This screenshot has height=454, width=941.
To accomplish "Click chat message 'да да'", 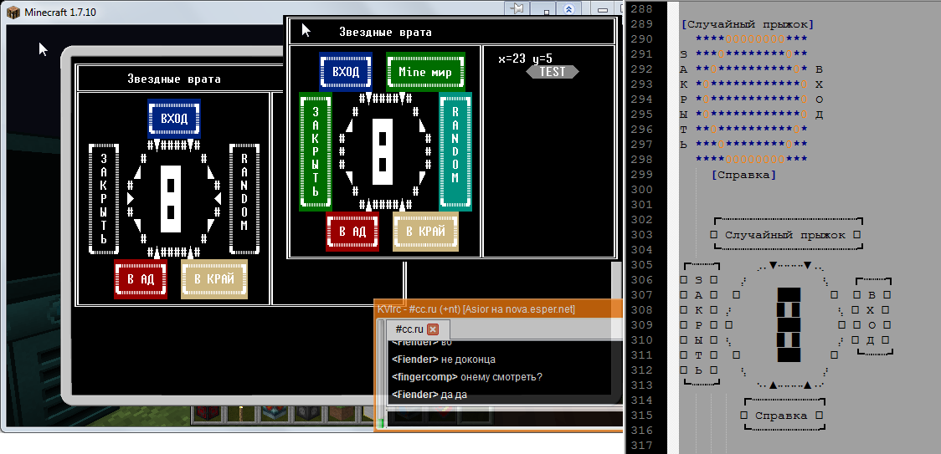I will tap(454, 395).
